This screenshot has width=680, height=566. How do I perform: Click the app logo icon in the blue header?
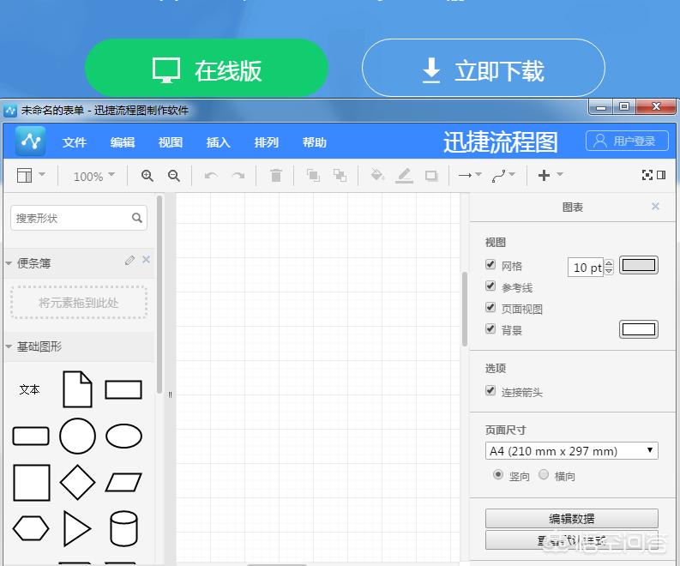coord(30,141)
